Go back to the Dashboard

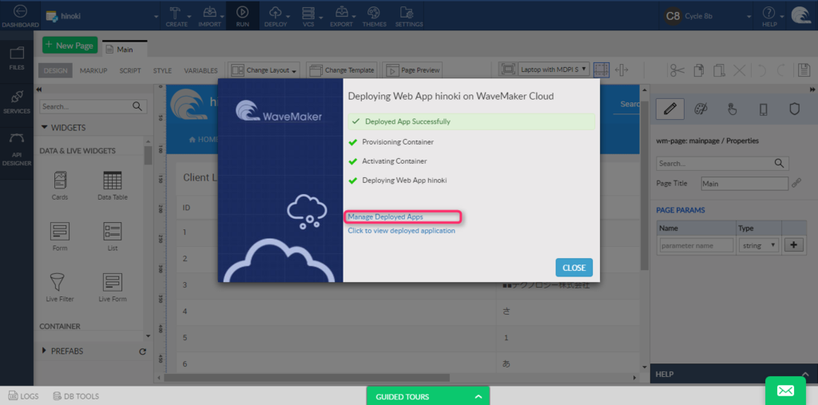19,16
